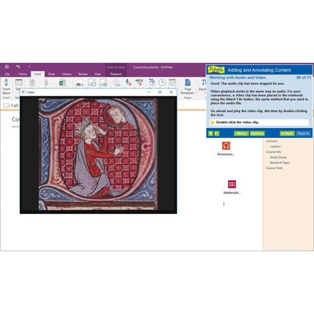Open the Playback tab
The width and height of the screenshot is (314, 314).
pos(116,74)
